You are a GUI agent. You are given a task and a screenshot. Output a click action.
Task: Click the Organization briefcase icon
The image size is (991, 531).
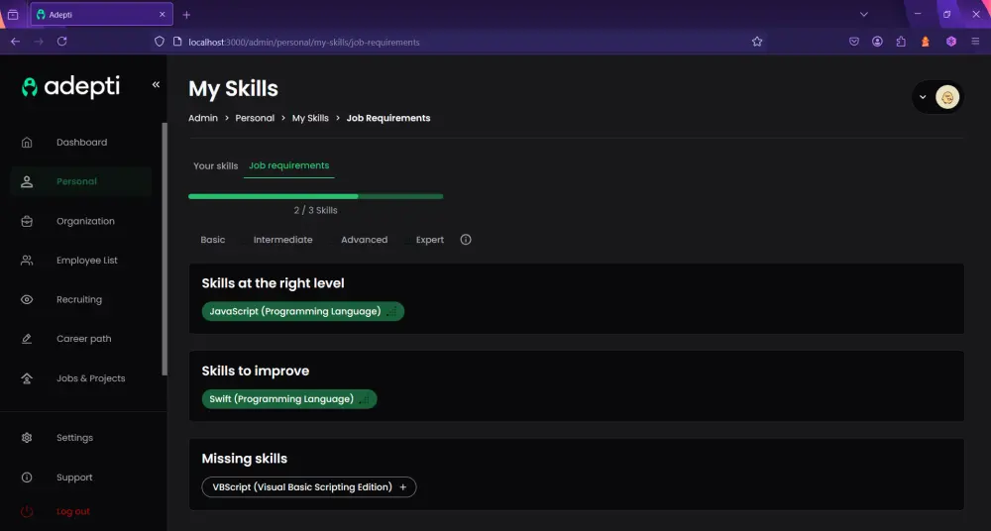click(27, 221)
